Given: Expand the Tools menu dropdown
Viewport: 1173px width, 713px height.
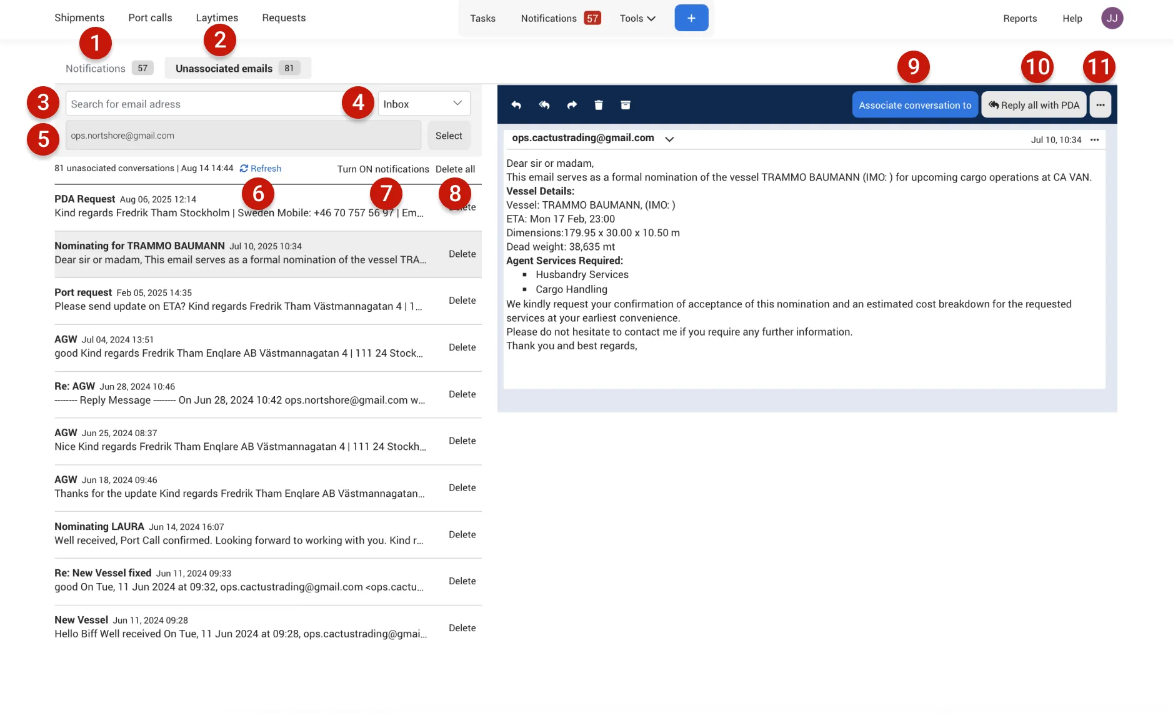Looking at the screenshot, I should coord(637,19).
